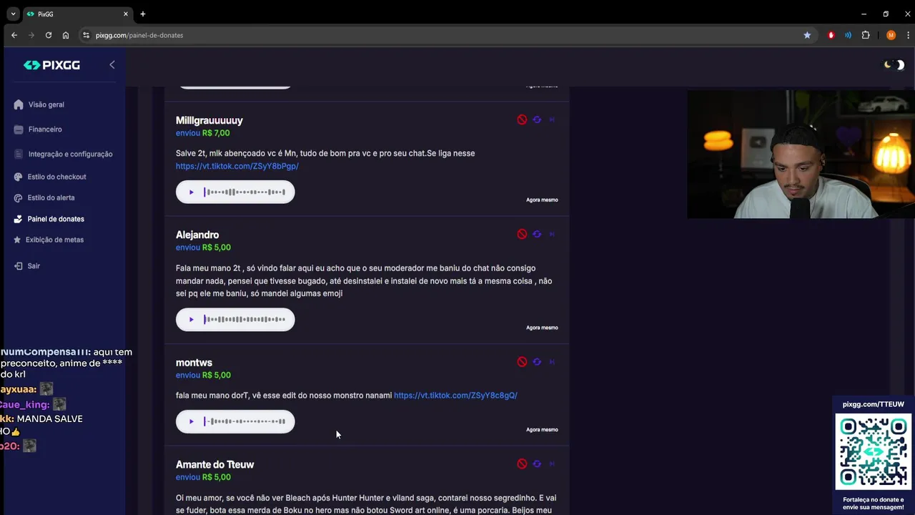The height and width of the screenshot is (515, 915).
Task: Skip Amante do Tteuw donation icon
Action: [x=552, y=463]
